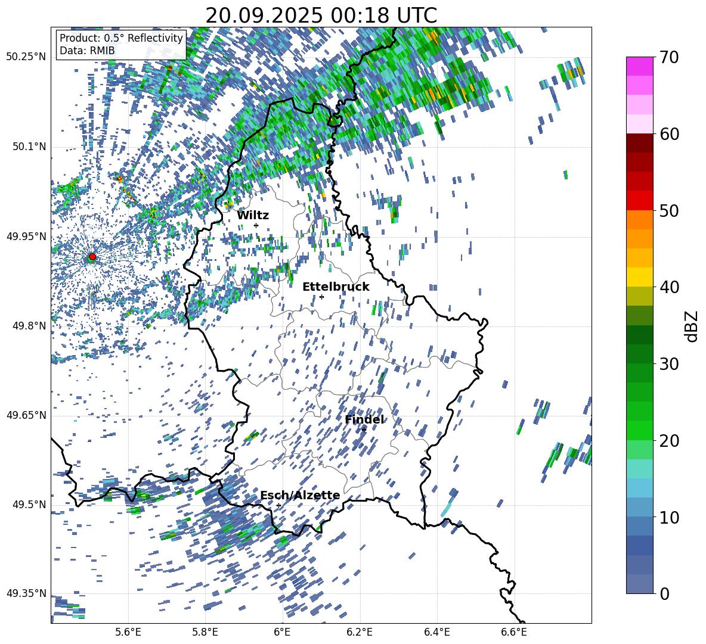The image size is (706, 644).
Task: Click the map title 20.09.2025 00:18 UTC
Action: click(x=321, y=15)
